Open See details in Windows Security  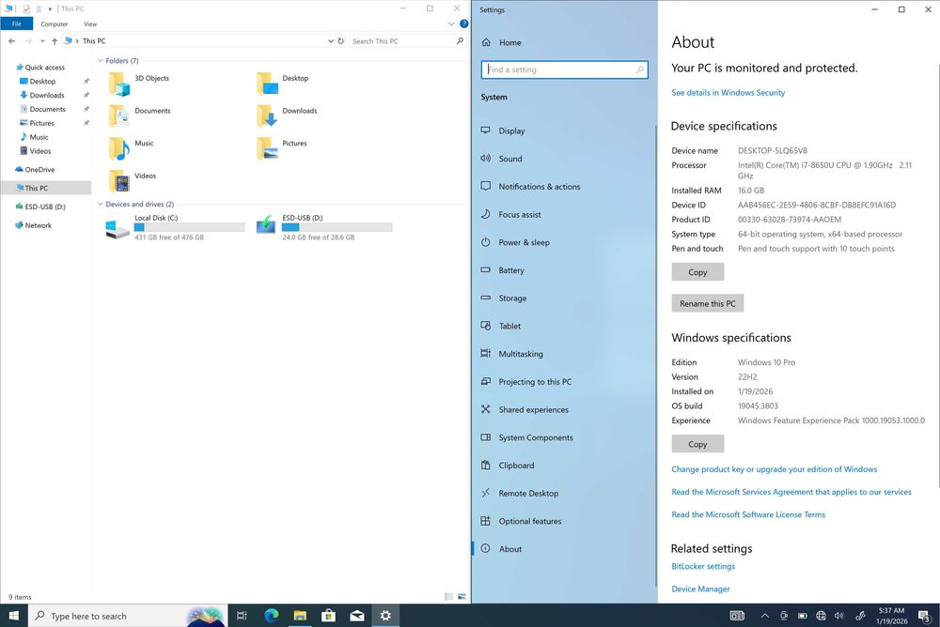point(728,92)
